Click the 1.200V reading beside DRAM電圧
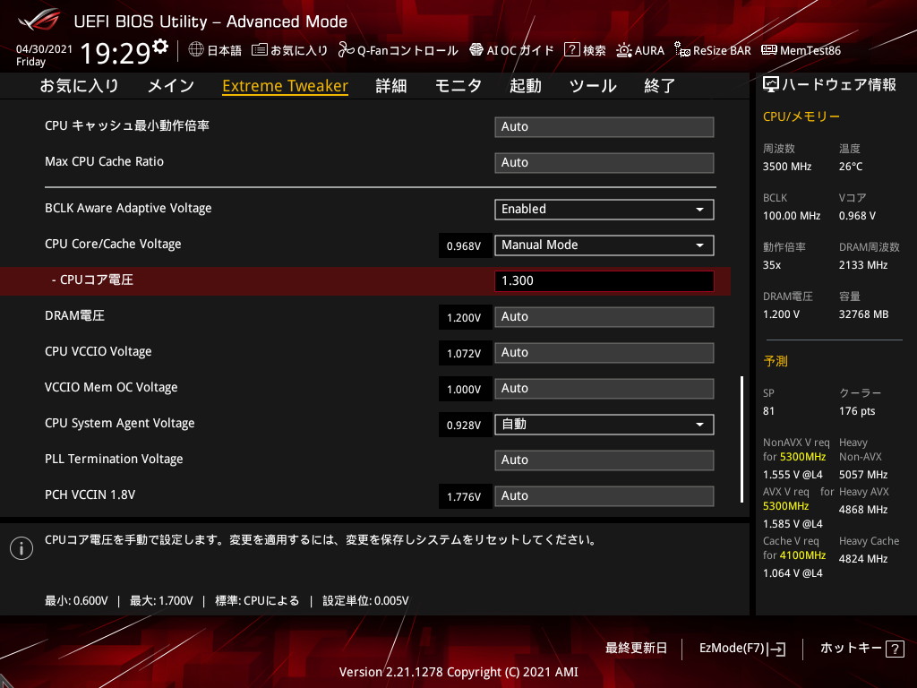 (465, 317)
